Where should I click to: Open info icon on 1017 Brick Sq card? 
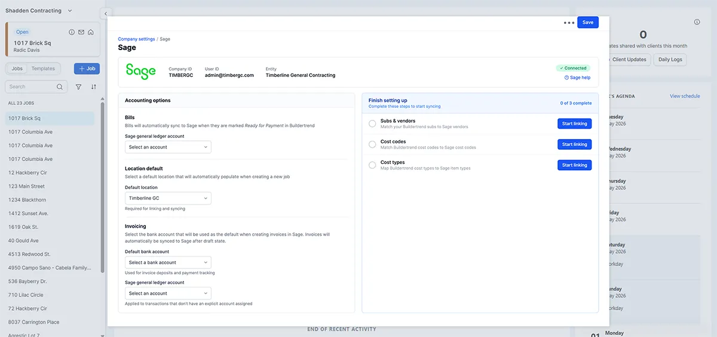tap(72, 32)
